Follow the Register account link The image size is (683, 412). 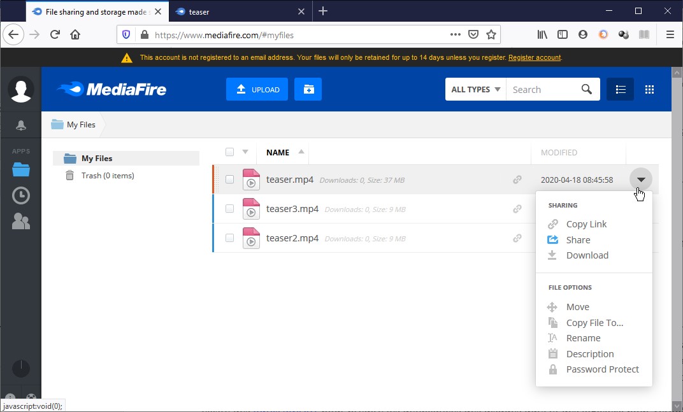535,58
